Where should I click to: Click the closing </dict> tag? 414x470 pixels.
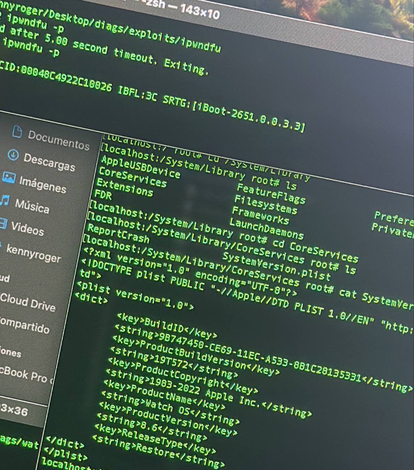(x=64, y=443)
